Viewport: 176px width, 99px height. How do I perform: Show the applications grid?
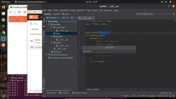tap(3, 95)
